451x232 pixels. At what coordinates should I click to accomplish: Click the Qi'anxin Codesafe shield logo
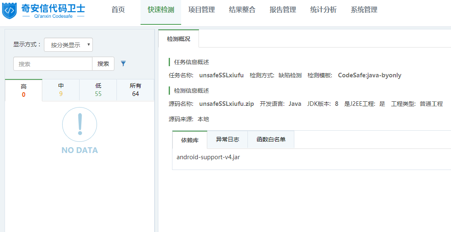(10, 11)
